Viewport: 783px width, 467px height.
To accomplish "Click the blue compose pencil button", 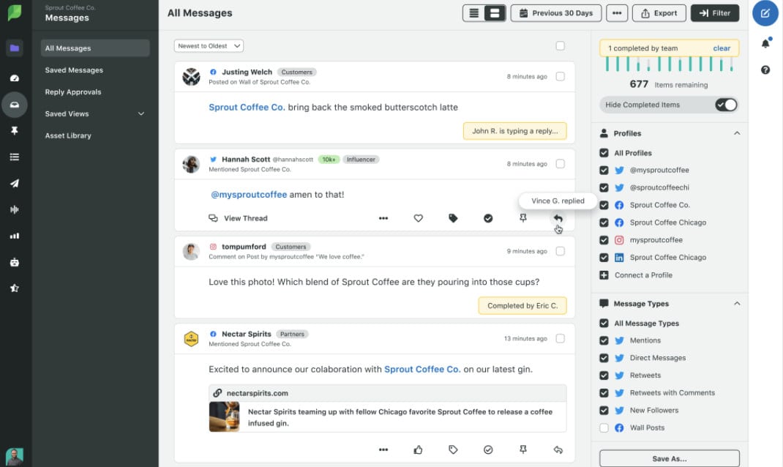I will click(x=765, y=13).
